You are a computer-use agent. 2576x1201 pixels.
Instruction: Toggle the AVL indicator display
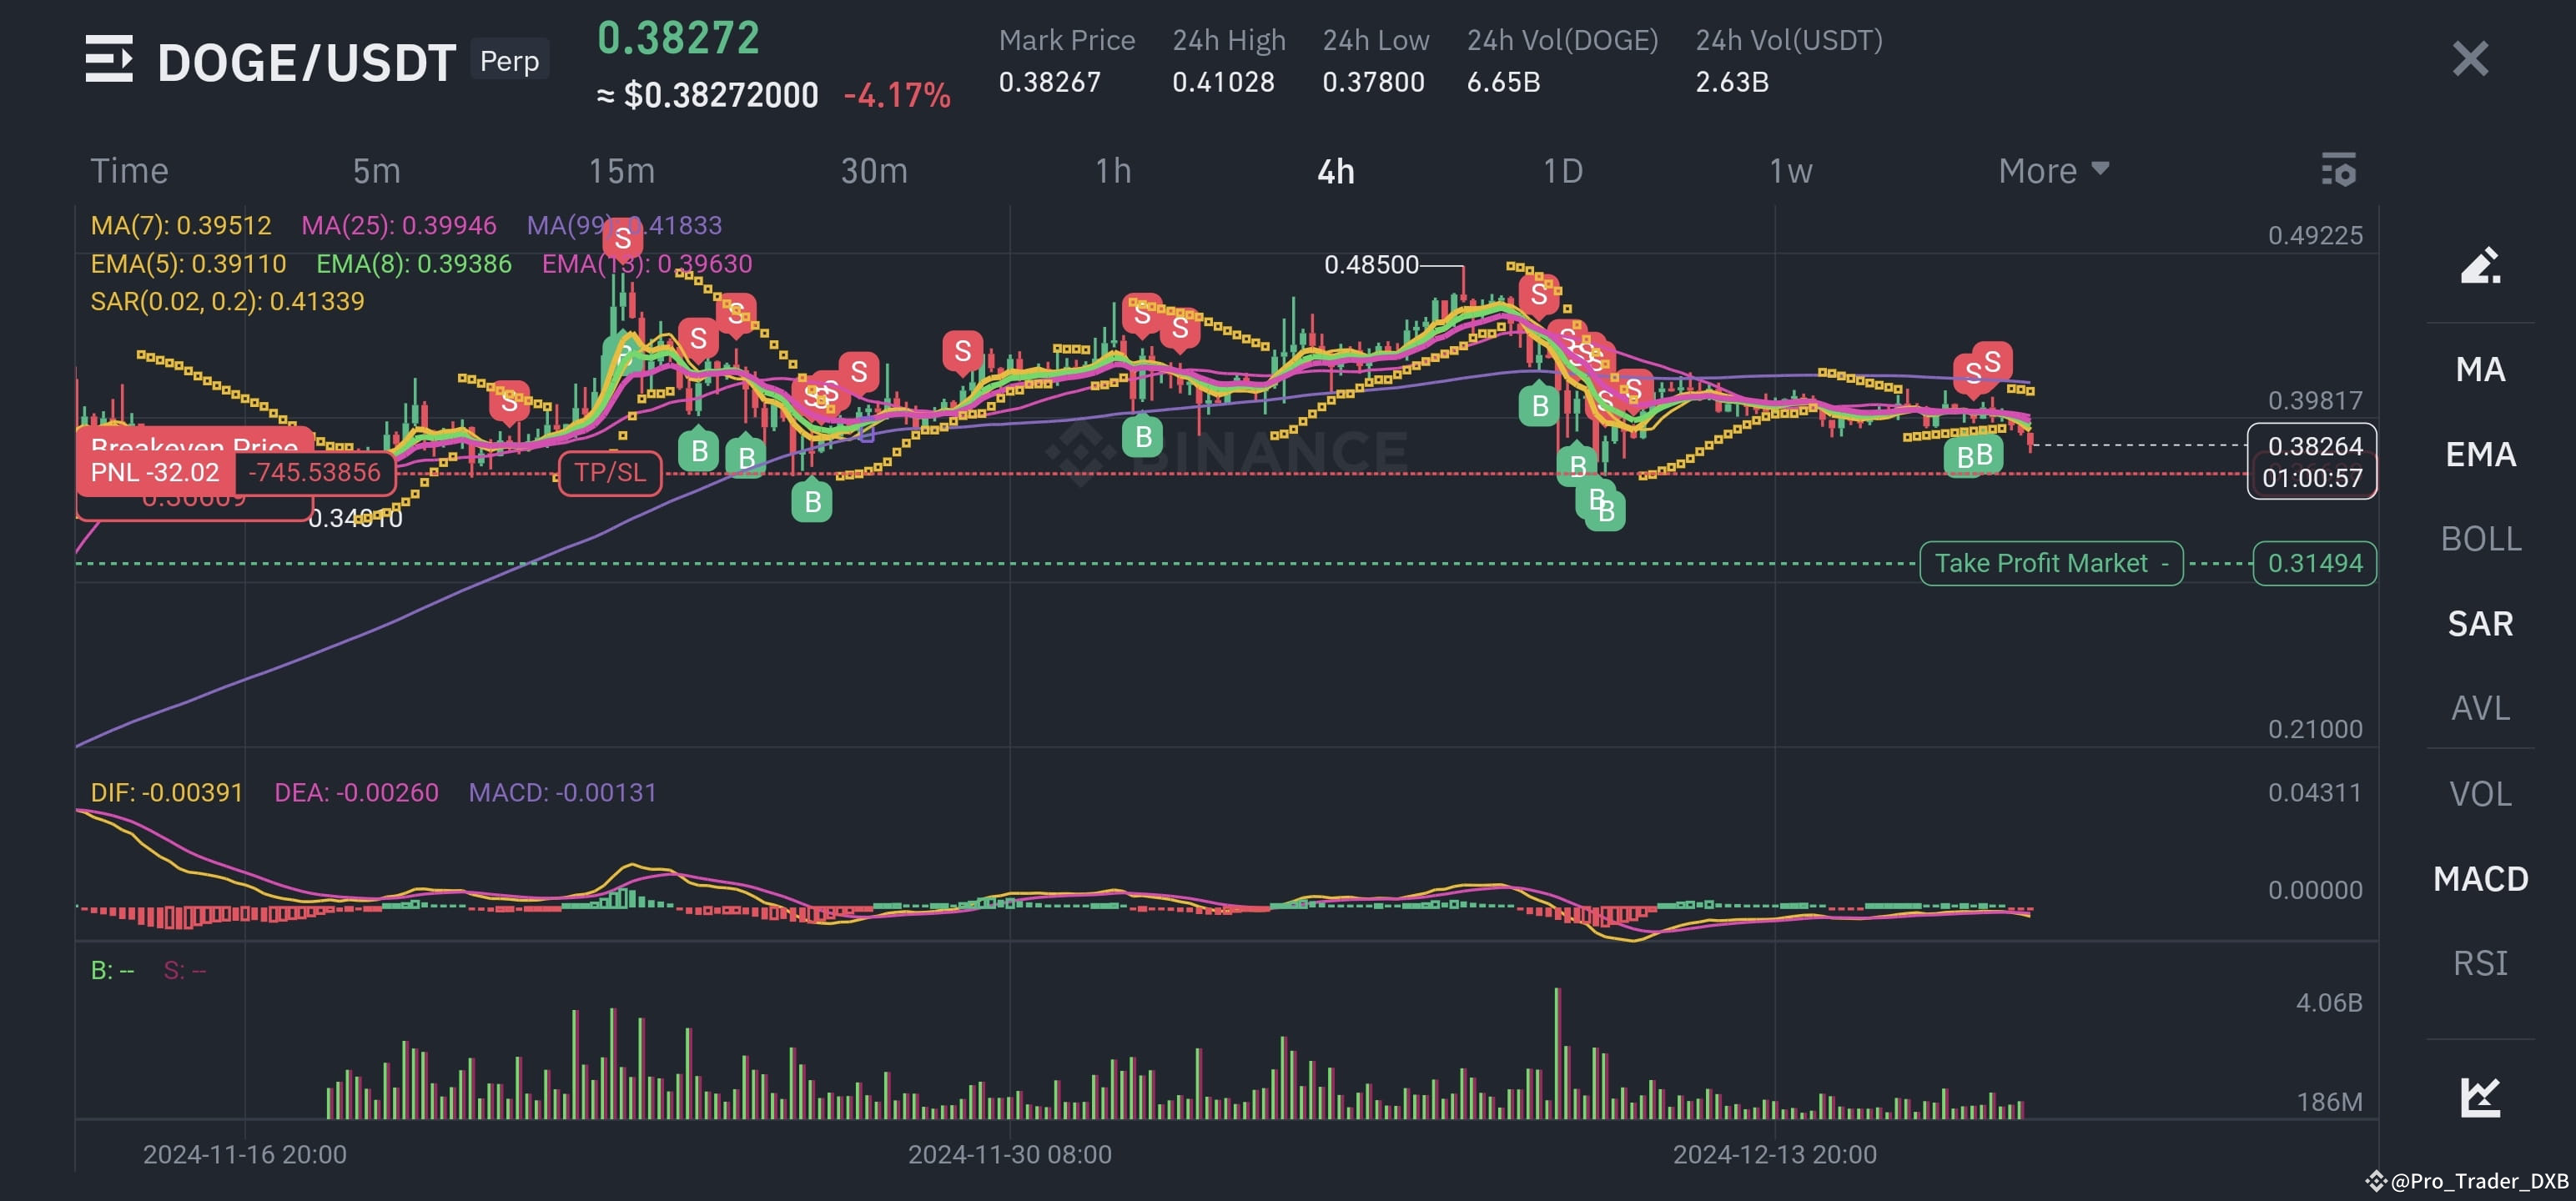click(x=2481, y=708)
